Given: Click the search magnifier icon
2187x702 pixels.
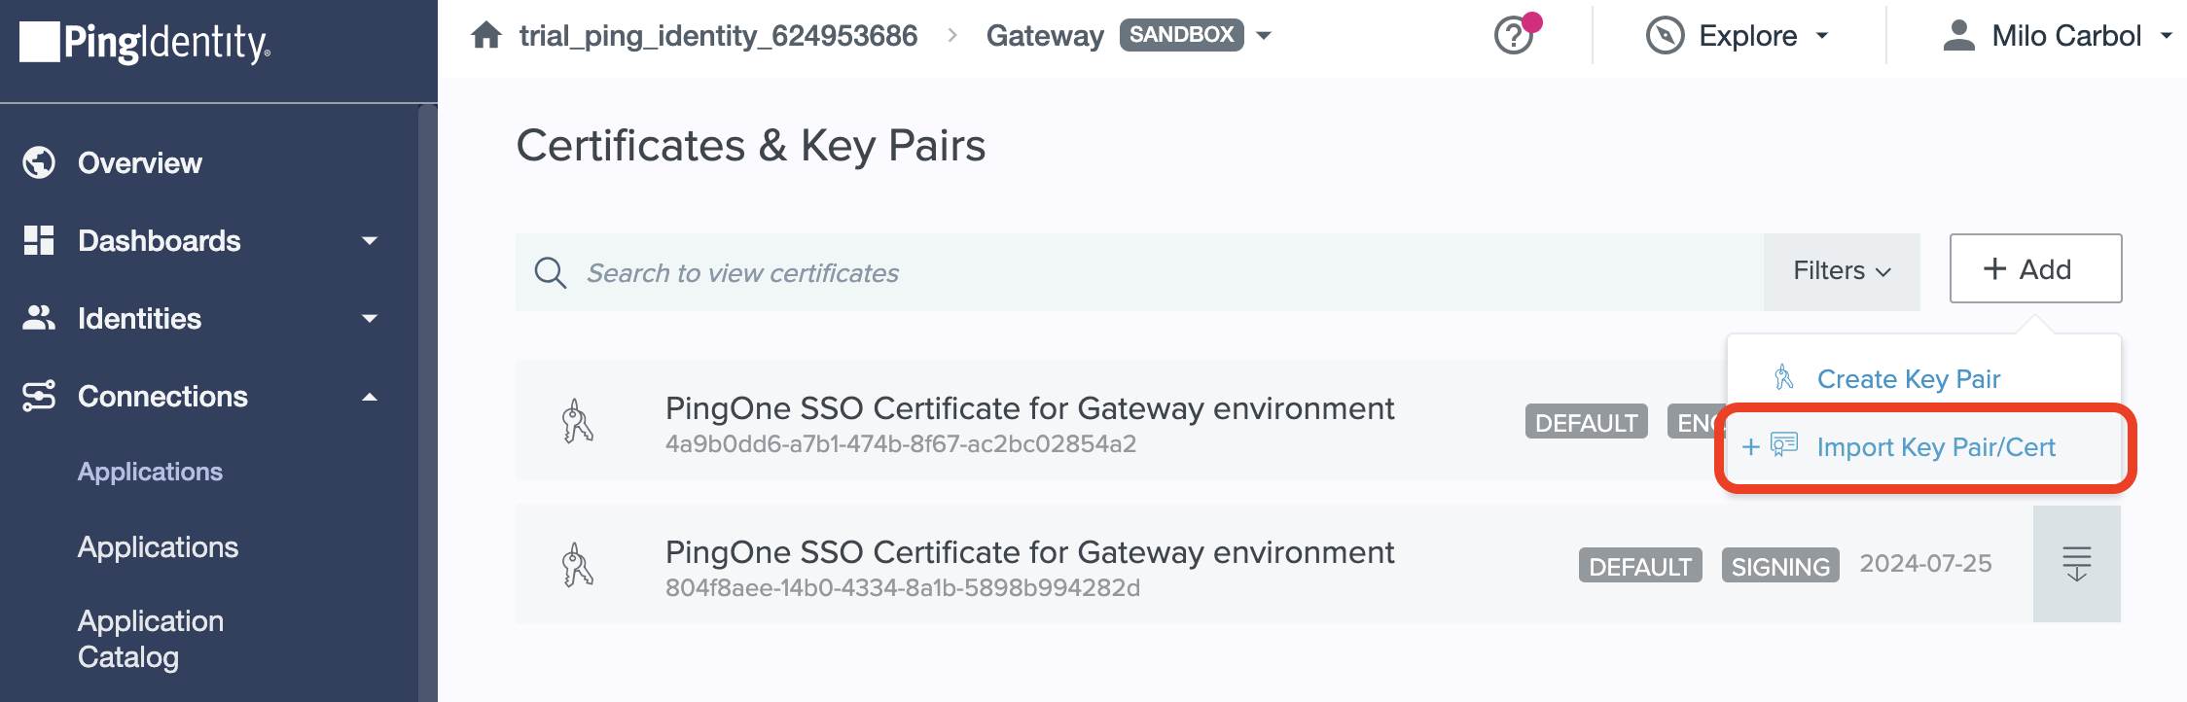Looking at the screenshot, I should [550, 272].
